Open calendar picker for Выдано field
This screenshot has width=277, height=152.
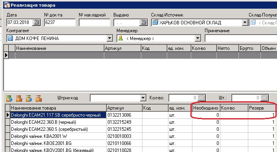(143, 22)
